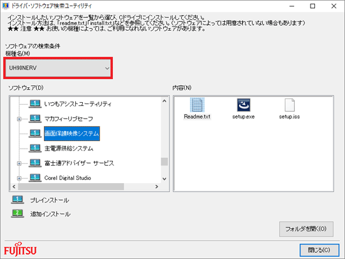
Task: Click the vertical scrollbar thumb in software list
Action: coord(164,162)
